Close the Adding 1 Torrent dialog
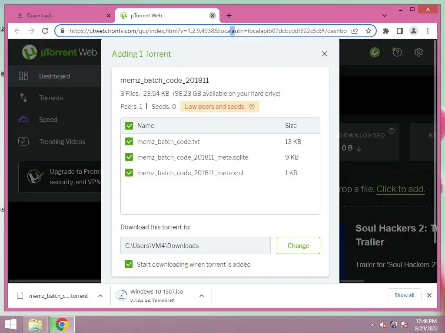Screen dimensions: 445x333 pyautogui.click(x=325, y=54)
